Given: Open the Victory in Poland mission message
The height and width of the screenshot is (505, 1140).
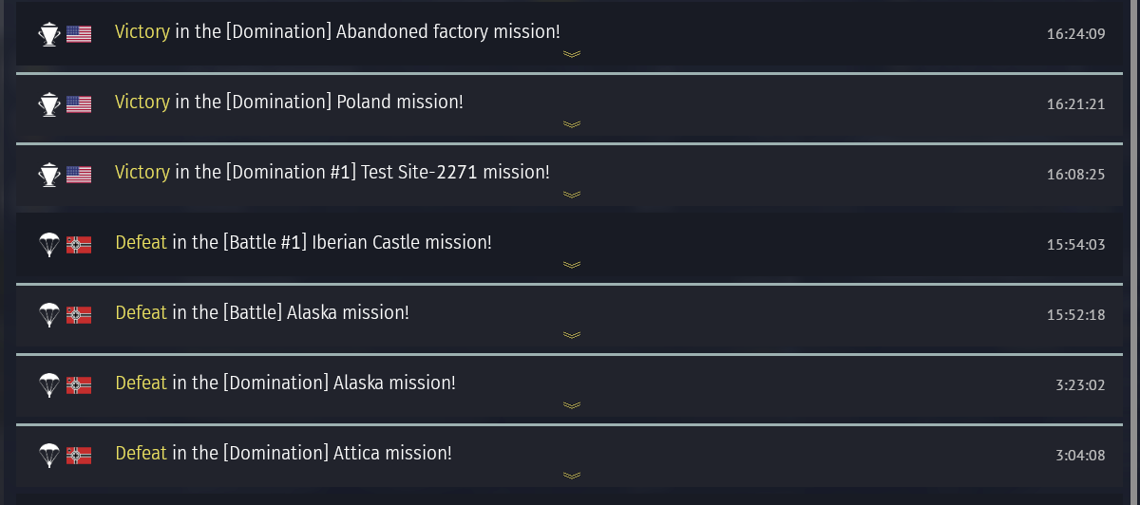Looking at the screenshot, I should 289,102.
